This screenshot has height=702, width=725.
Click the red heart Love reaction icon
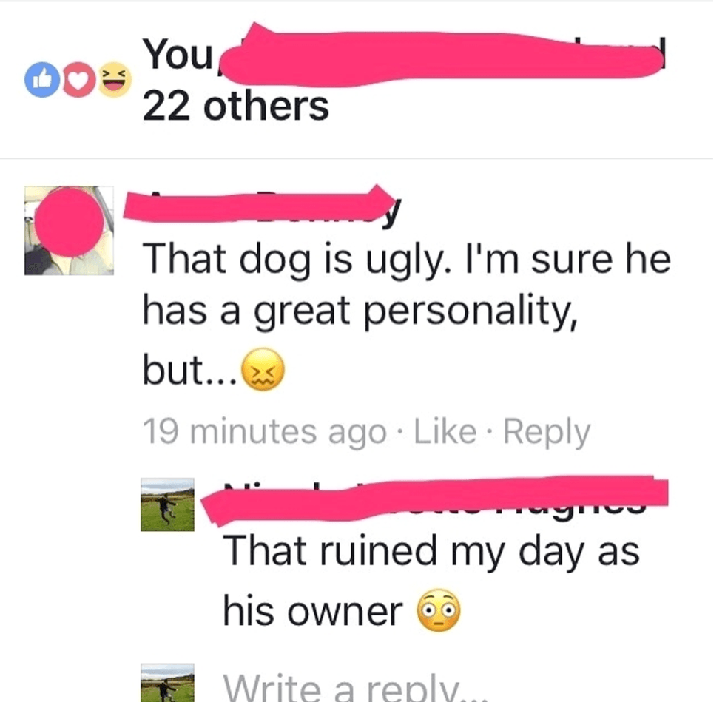(x=78, y=80)
